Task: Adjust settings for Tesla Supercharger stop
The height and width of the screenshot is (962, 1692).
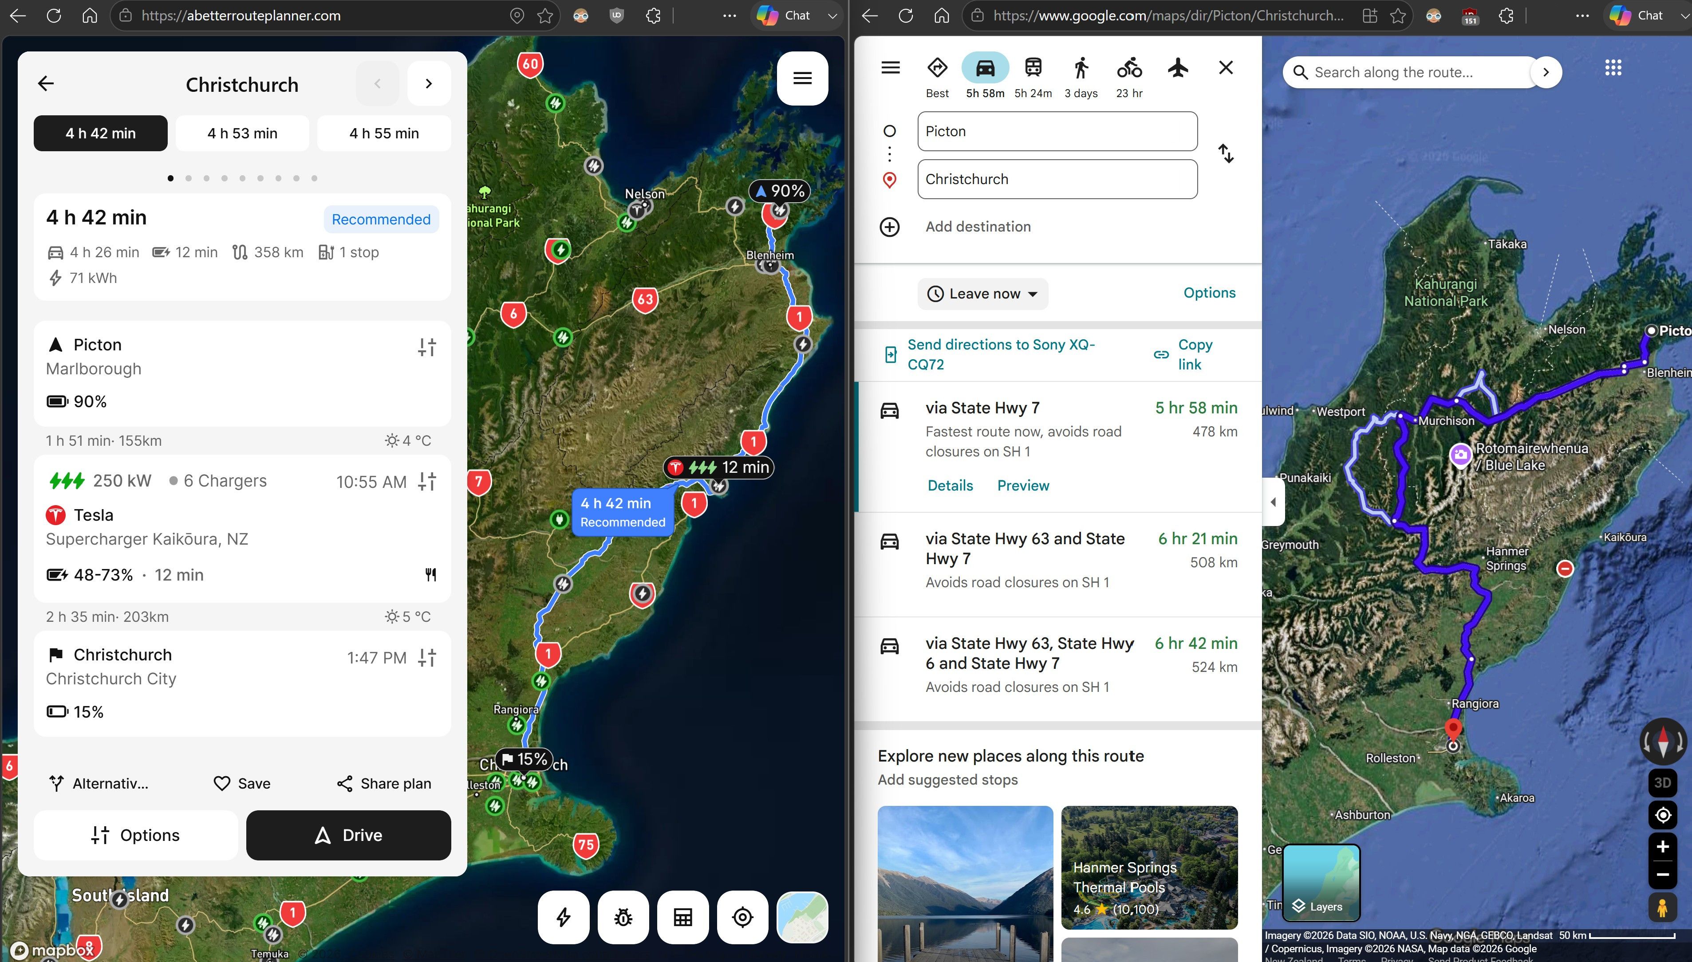Action: 427,482
